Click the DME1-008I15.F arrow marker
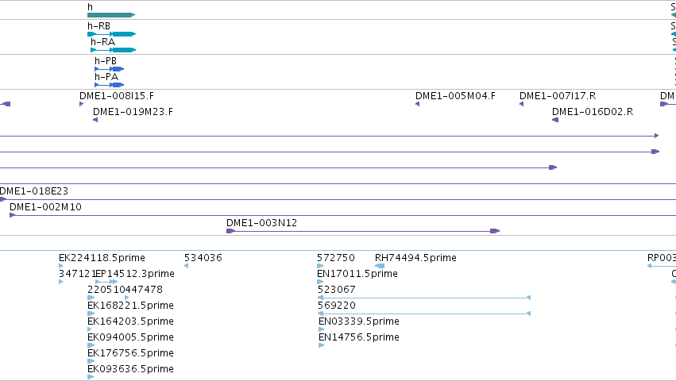The width and height of the screenshot is (676, 381). pyautogui.click(x=82, y=104)
